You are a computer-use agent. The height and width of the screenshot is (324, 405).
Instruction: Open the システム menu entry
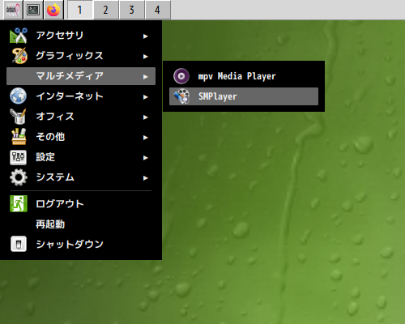point(81,177)
